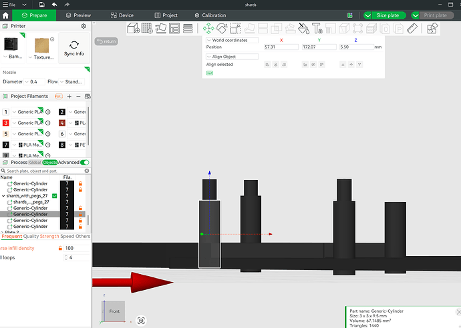Select the Strength settings tab
The height and width of the screenshot is (328, 461).
pos(49,236)
